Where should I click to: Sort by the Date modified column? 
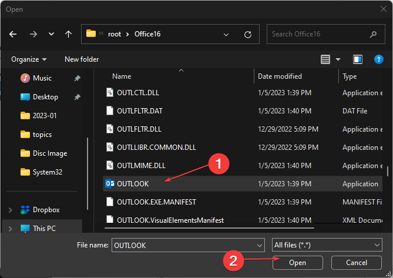click(x=280, y=76)
